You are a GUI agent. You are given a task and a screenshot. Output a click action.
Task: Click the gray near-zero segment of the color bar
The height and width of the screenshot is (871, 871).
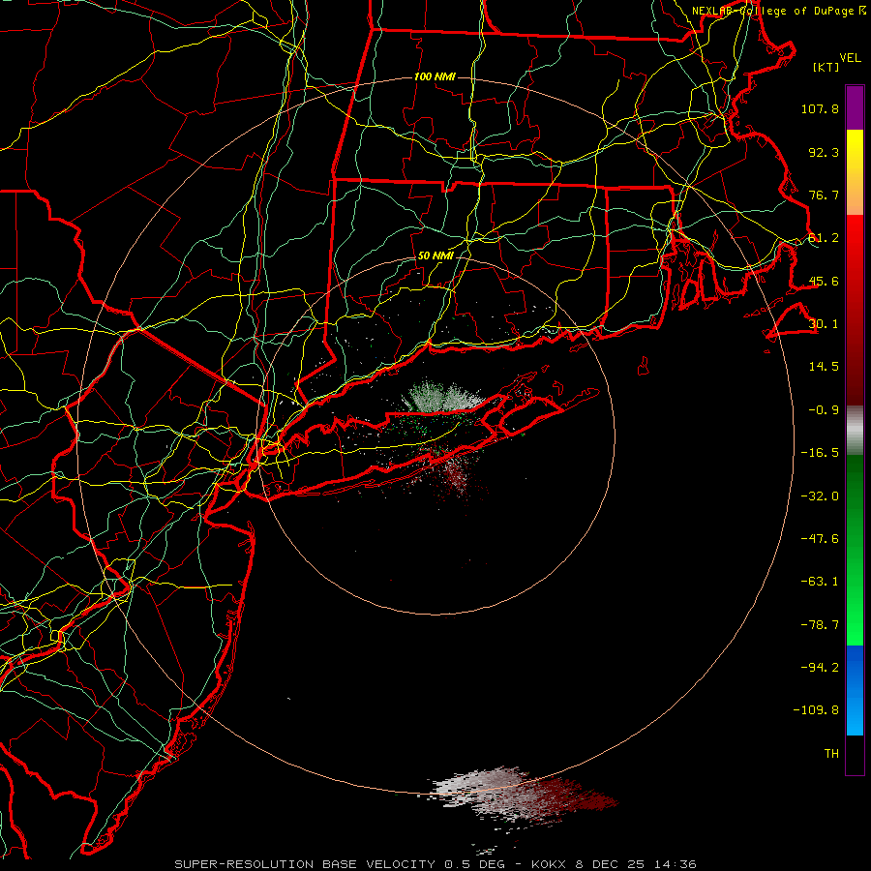855,431
